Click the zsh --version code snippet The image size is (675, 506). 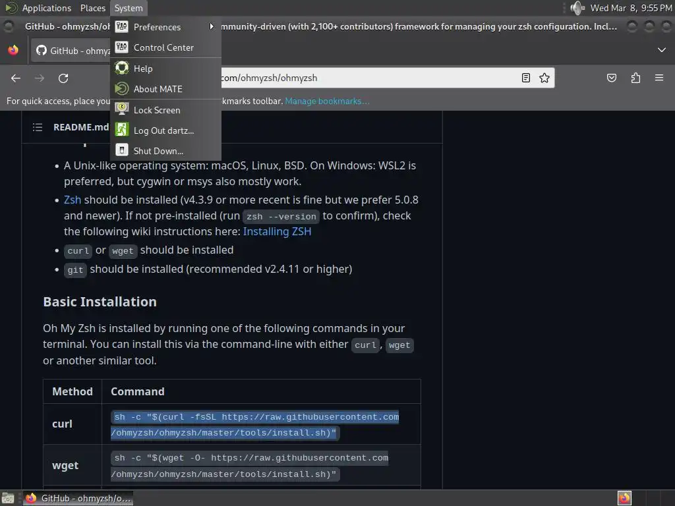(x=281, y=216)
